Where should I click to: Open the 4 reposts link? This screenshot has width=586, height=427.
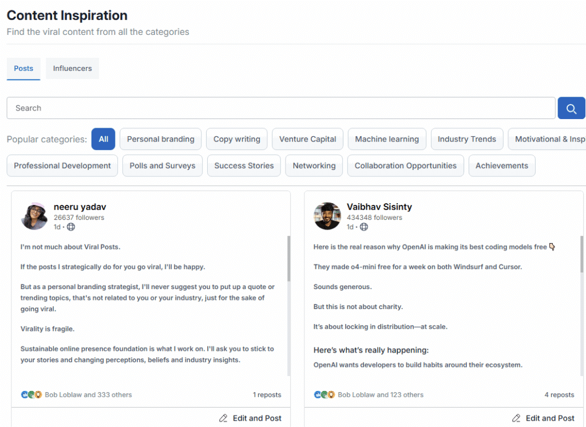click(559, 395)
